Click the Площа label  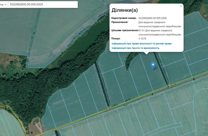tap(116, 38)
